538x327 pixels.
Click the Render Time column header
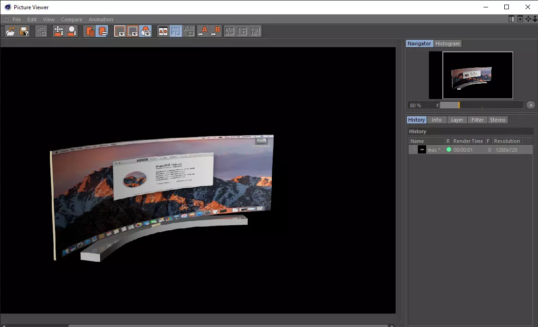[x=468, y=141]
